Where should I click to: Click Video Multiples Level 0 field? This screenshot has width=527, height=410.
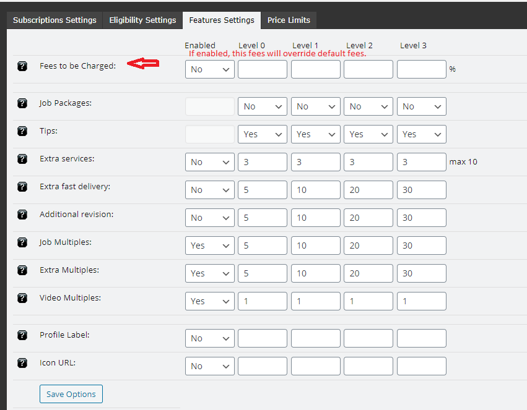click(x=263, y=302)
